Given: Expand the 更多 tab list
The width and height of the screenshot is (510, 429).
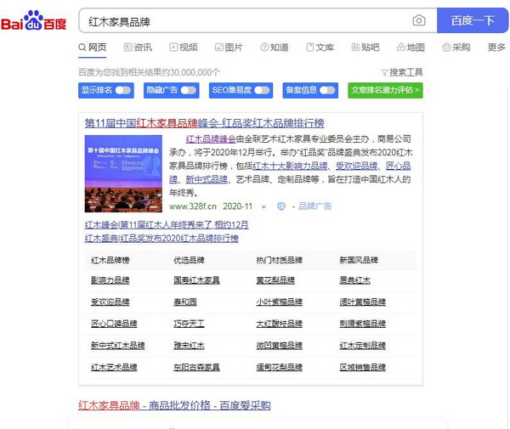Looking at the screenshot, I should 496,48.
